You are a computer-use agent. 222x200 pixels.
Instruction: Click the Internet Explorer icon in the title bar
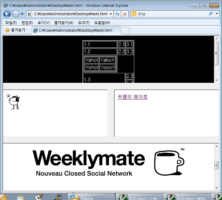coord(6,5)
